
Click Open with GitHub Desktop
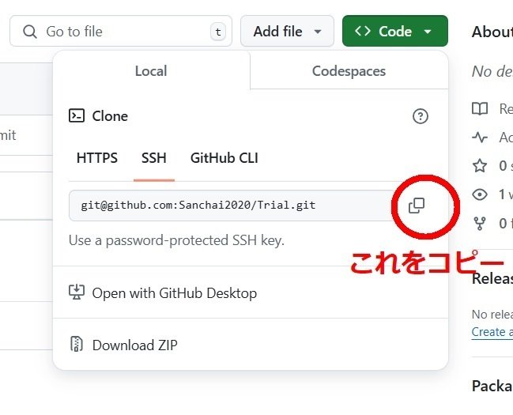pos(251,292)
